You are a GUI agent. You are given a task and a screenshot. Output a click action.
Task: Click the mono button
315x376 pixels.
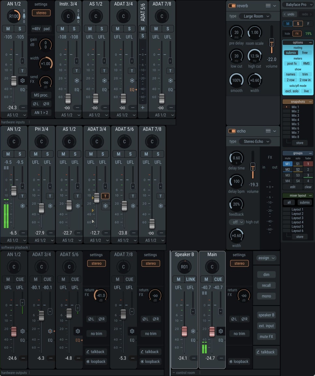click(x=266, y=296)
